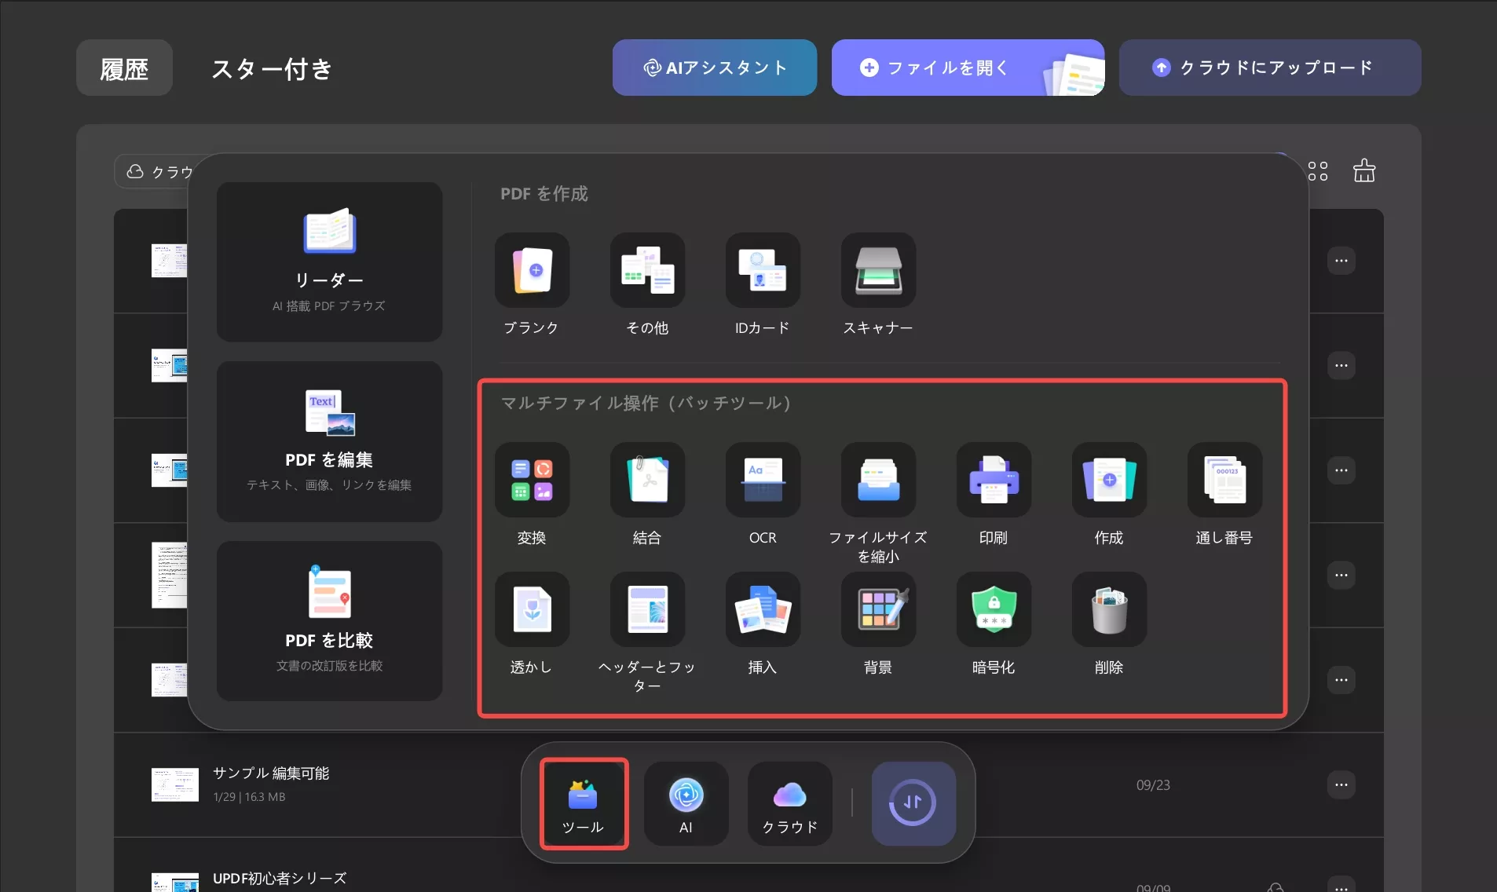Open ファイルサイズを縮小 compress tool
1497x892 pixels.
878,480
